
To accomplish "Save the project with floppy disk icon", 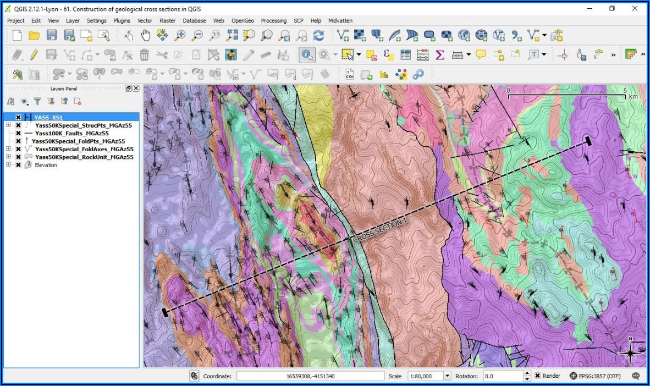I will pos(52,36).
